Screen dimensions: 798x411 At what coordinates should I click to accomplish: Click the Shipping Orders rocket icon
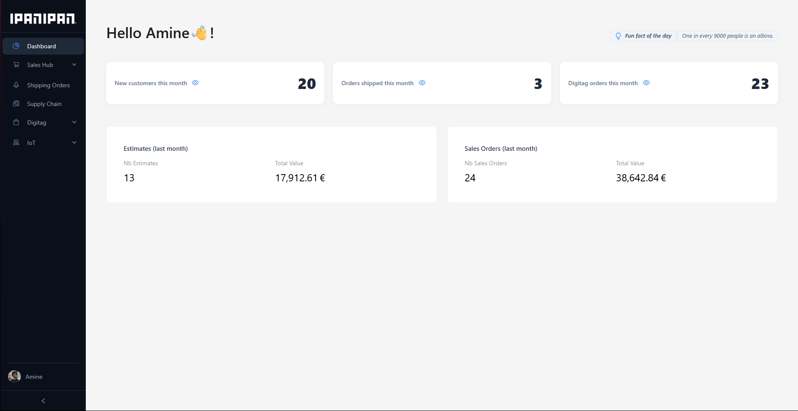coord(16,85)
